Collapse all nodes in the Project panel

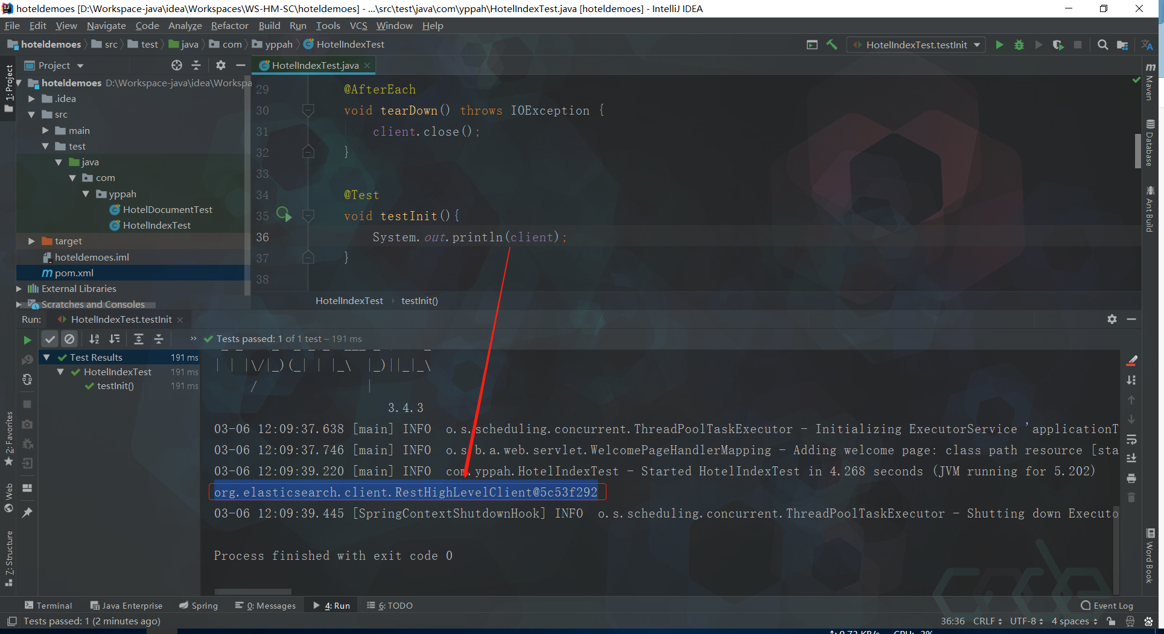pos(196,65)
